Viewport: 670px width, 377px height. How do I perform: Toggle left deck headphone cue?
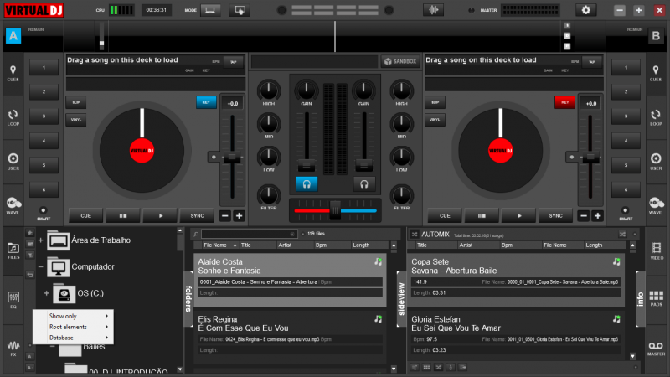pyautogui.click(x=307, y=183)
